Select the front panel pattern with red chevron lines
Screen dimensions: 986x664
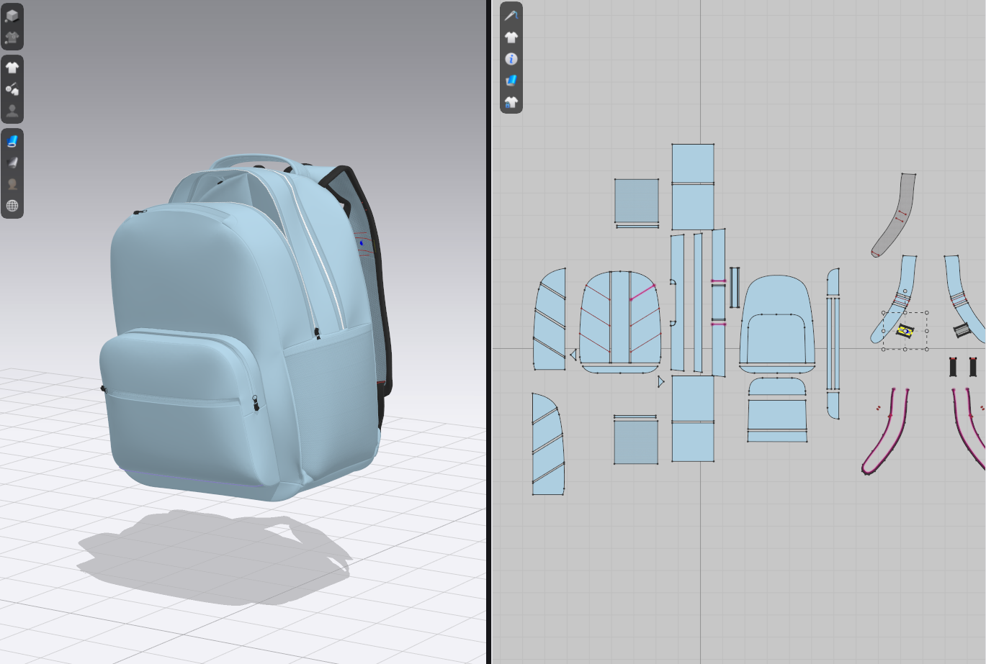[x=621, y=323]
